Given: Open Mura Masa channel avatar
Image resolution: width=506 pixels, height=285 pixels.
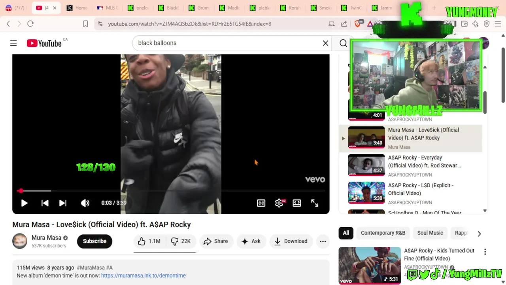Looking at the screenshot, I should (x=20, y=241).
